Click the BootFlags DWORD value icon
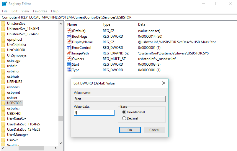The width and height of the screenshot is (237, 151). click(69, 36)
